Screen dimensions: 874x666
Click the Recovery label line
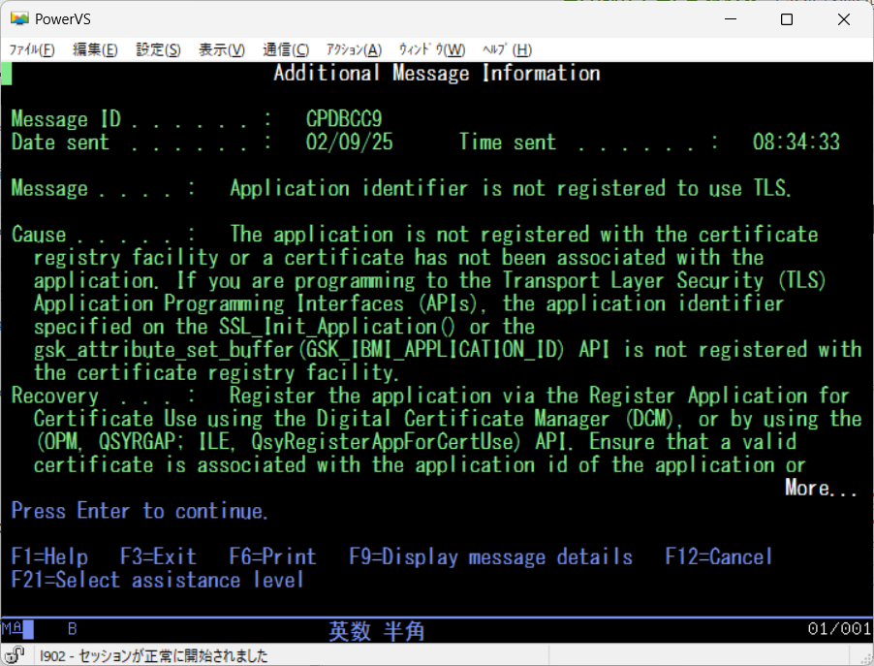(x=430, y=396)
